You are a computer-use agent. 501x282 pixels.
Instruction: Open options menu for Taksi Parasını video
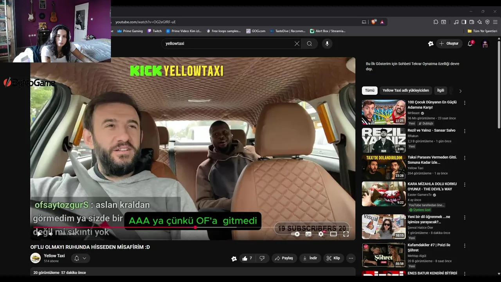[x=465, y=158]
